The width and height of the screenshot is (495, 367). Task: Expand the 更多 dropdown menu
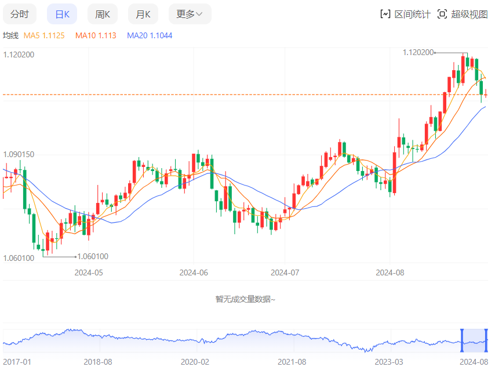(x=190, y=14)
